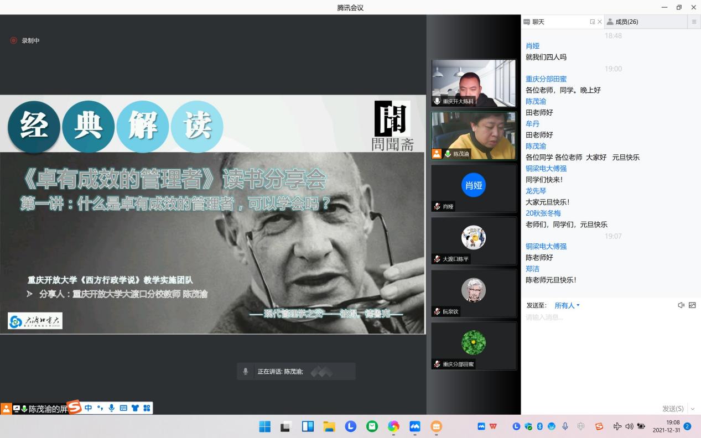Image resolution: width=701 pixels, height=438 pixels.
Task: Open the side panel hamburger menu
Action: (x=694, y=22)
